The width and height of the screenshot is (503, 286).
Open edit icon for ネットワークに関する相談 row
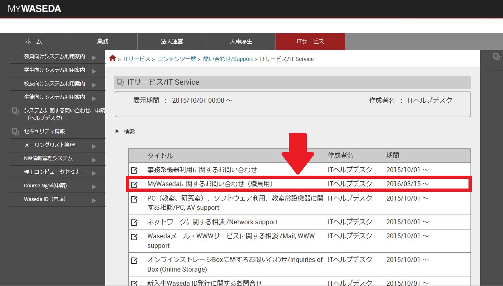pyautogui.click(x=134, y=223)
